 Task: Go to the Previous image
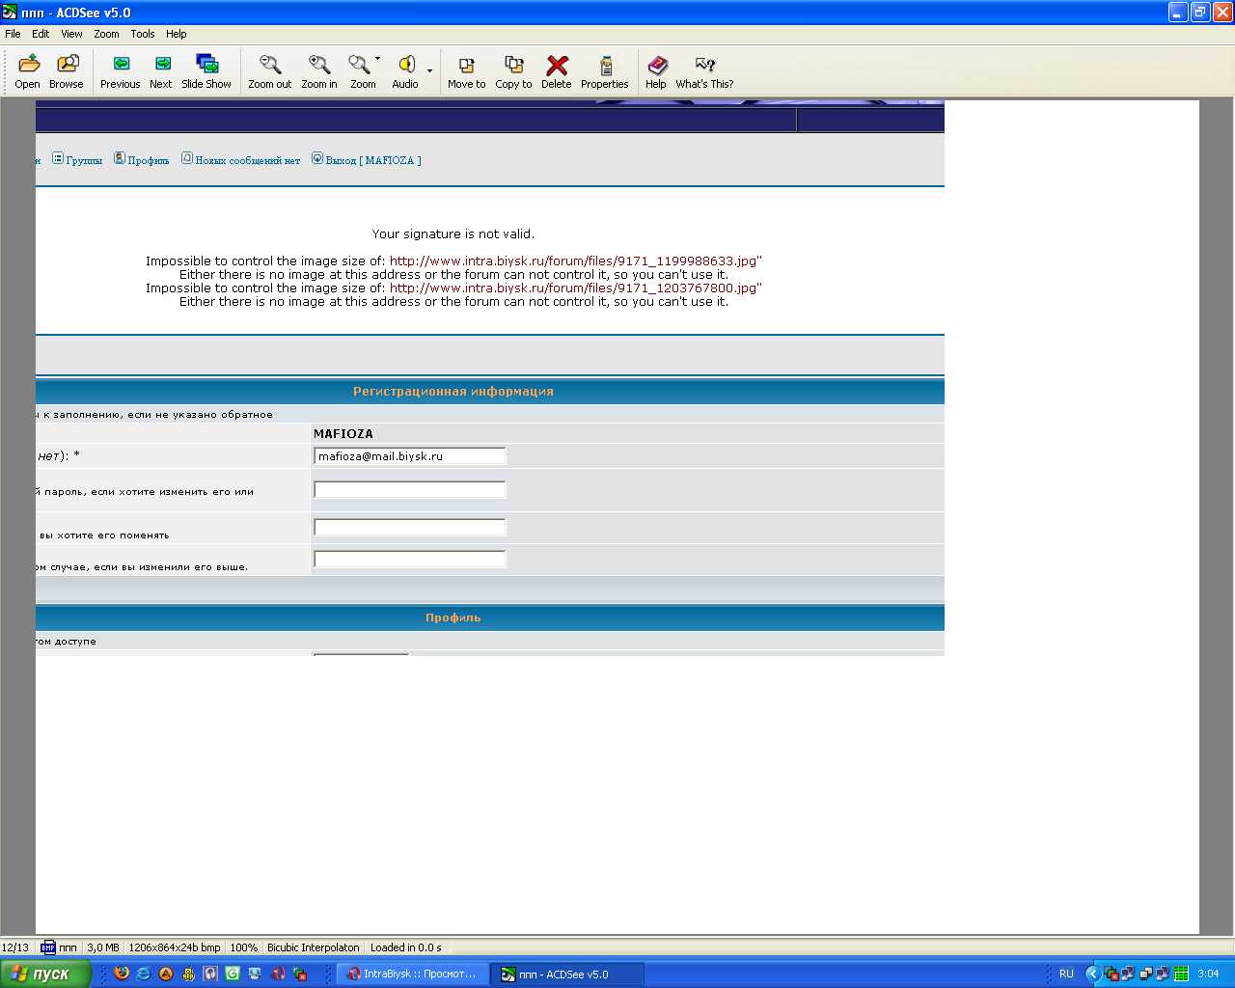(121, 71)
